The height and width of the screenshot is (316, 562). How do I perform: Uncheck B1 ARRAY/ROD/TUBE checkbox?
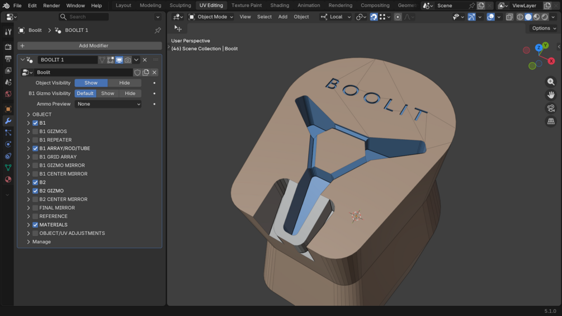(35, 148)
